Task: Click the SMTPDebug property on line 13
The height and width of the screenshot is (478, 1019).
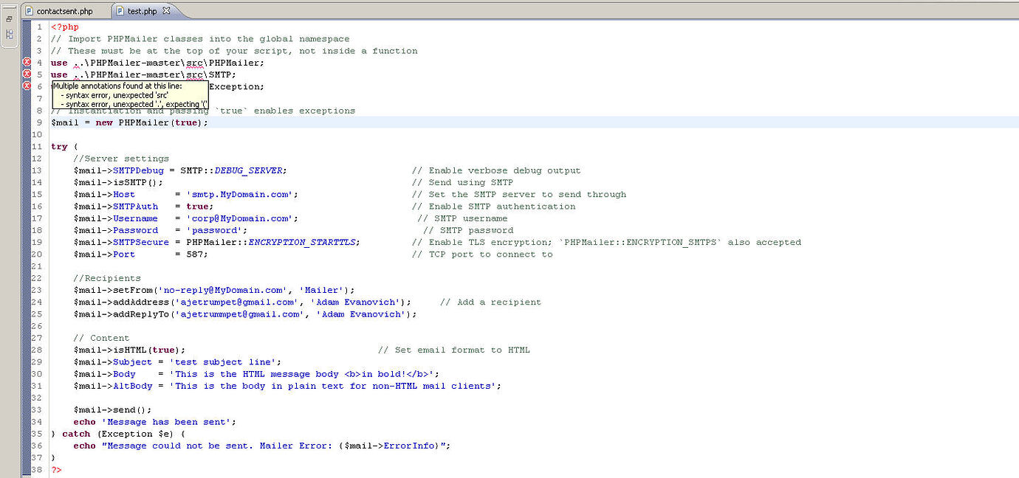Action: [138, 170]
